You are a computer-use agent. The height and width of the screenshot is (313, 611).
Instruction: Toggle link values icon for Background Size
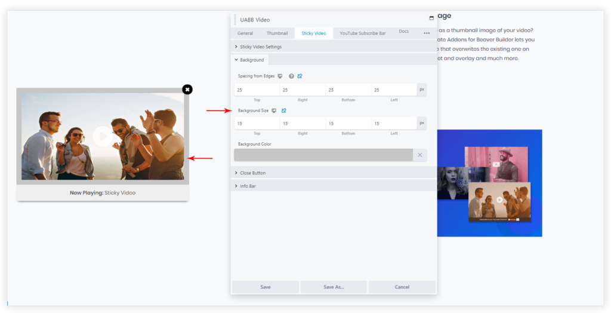[284, 111]
